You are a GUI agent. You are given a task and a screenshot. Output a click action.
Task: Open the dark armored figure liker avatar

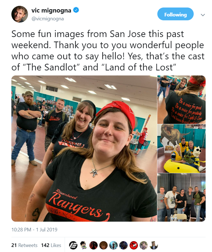[x=123, y=245]
